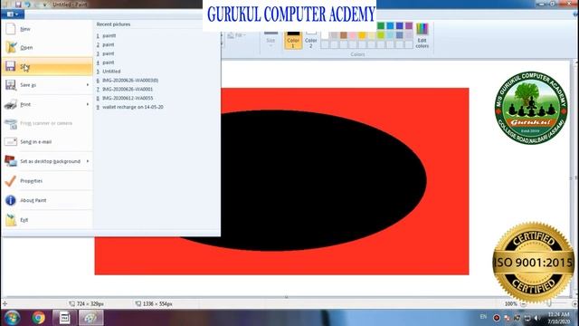Viewport: 579px width, 326px height.
Task: Open Customize Quick Access Toolbar dropdown
Action: coord(44,5)
